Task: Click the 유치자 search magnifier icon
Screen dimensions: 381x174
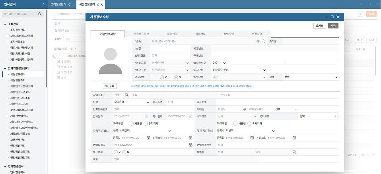Action: [x=294, y=152]
